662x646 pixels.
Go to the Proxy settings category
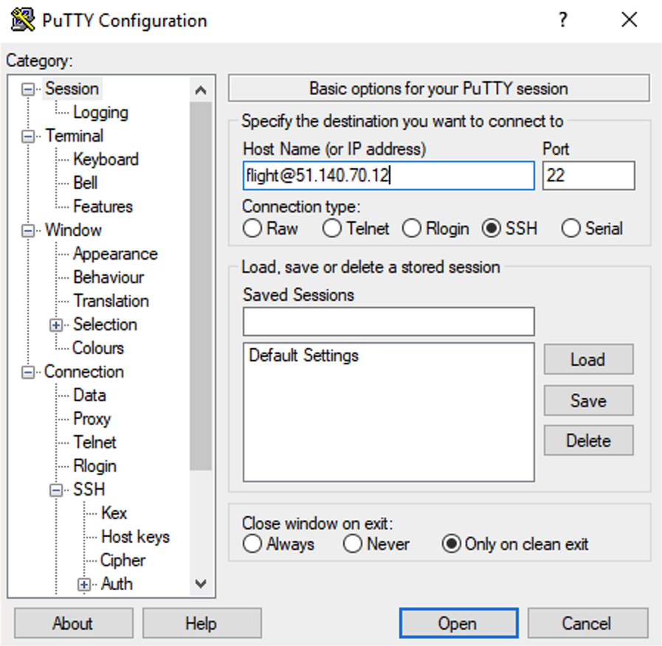tap(92, 419)
